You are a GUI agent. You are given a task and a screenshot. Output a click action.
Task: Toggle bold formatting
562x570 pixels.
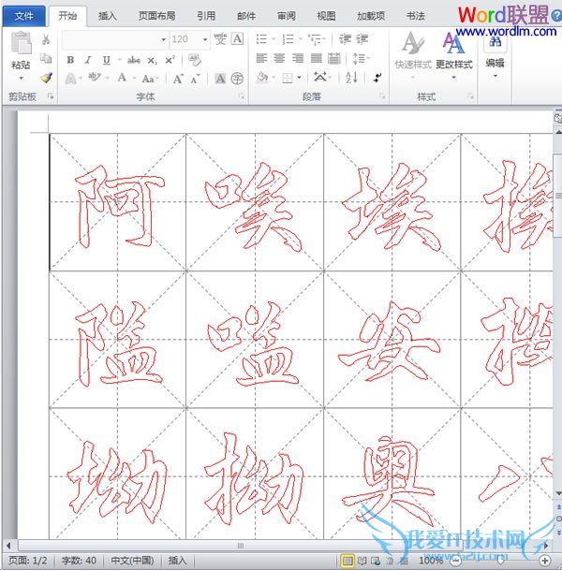click(70, 60)
